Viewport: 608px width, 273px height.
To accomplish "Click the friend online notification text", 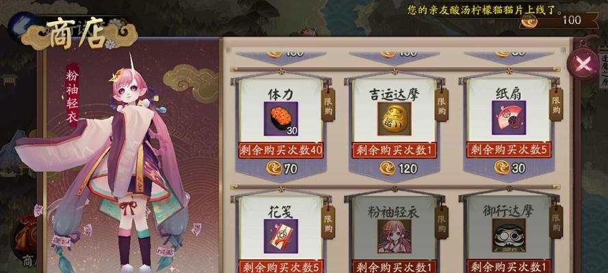I will 485,10.
